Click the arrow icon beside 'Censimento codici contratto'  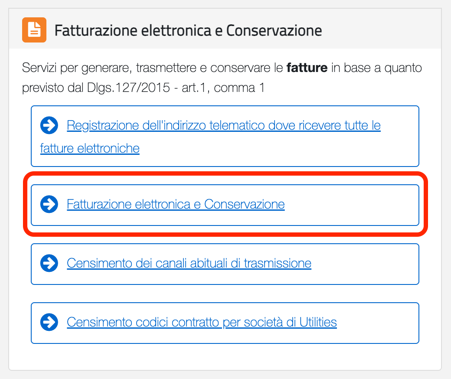coord(49,323)
